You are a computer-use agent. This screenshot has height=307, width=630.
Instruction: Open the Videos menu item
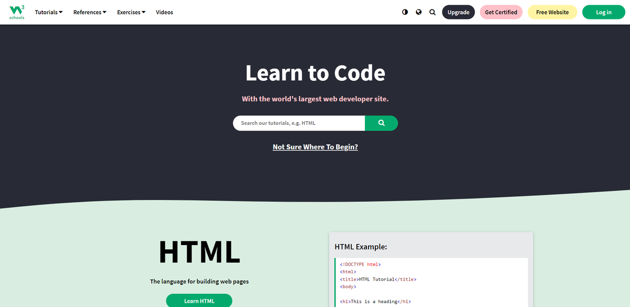164,12
